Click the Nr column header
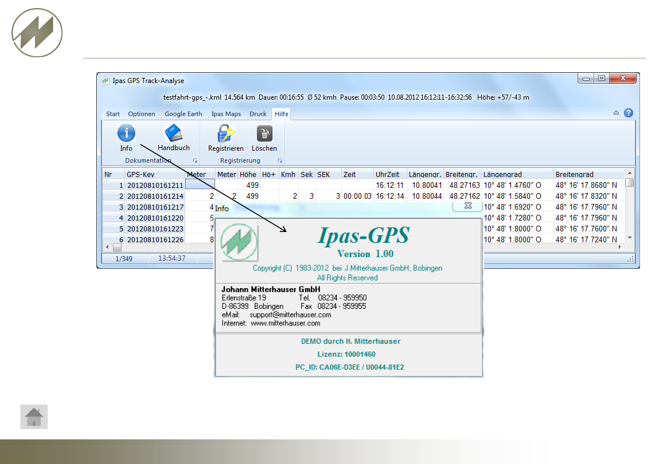The width and height of the screenshot is (671, 464). point(114,174)
